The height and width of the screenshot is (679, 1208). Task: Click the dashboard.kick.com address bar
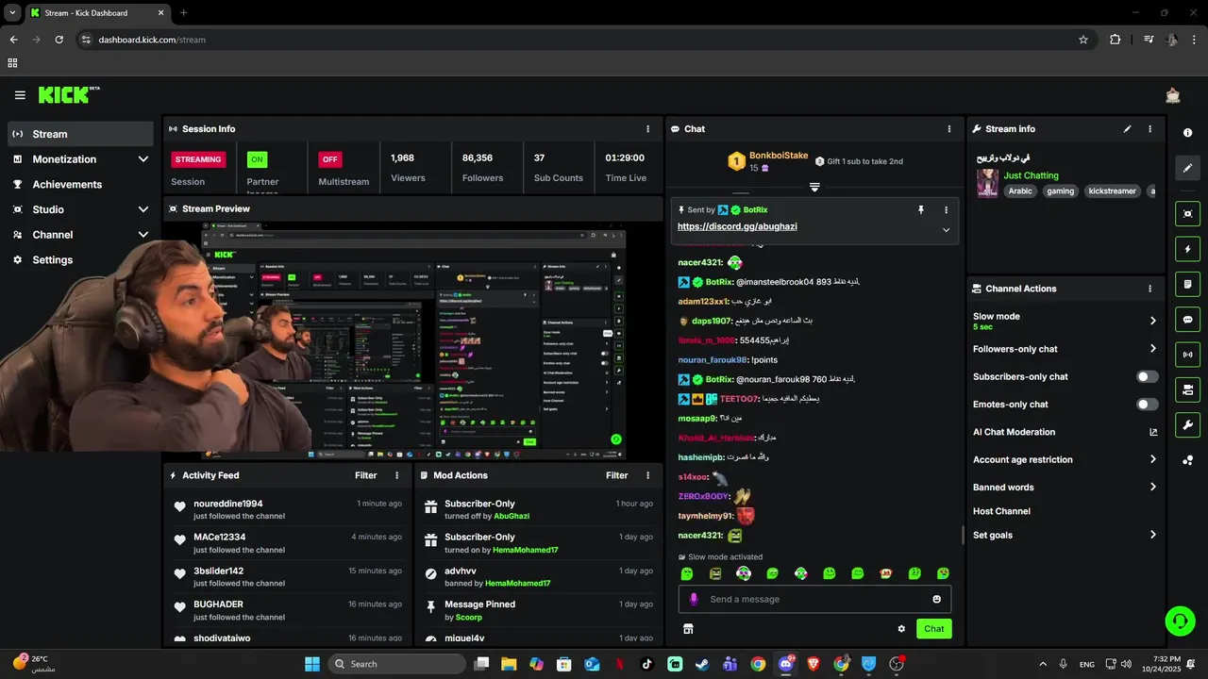tap(576, 40)
